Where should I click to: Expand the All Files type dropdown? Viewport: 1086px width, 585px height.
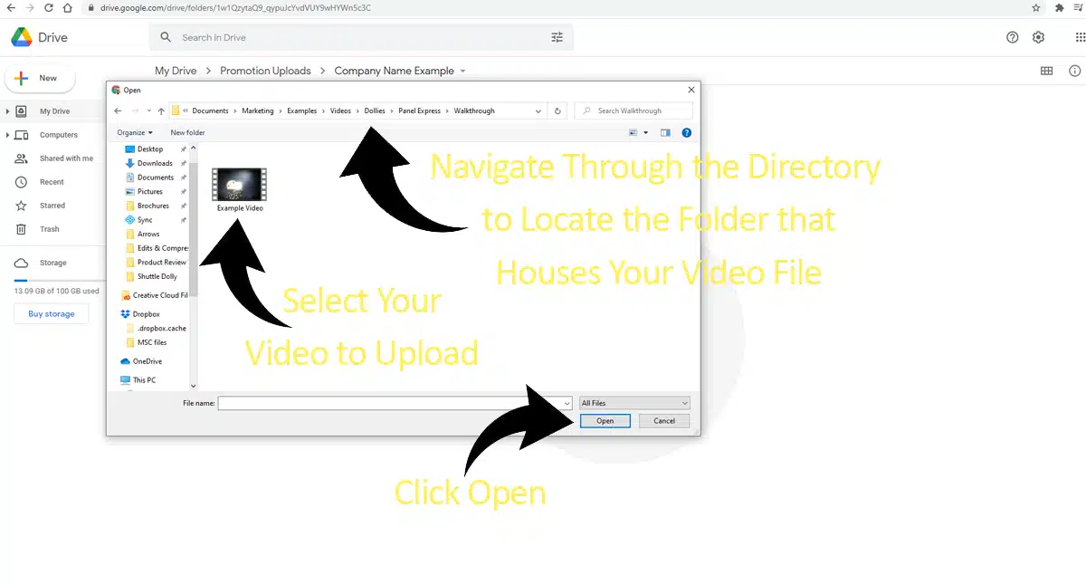(x=634, y=403)
